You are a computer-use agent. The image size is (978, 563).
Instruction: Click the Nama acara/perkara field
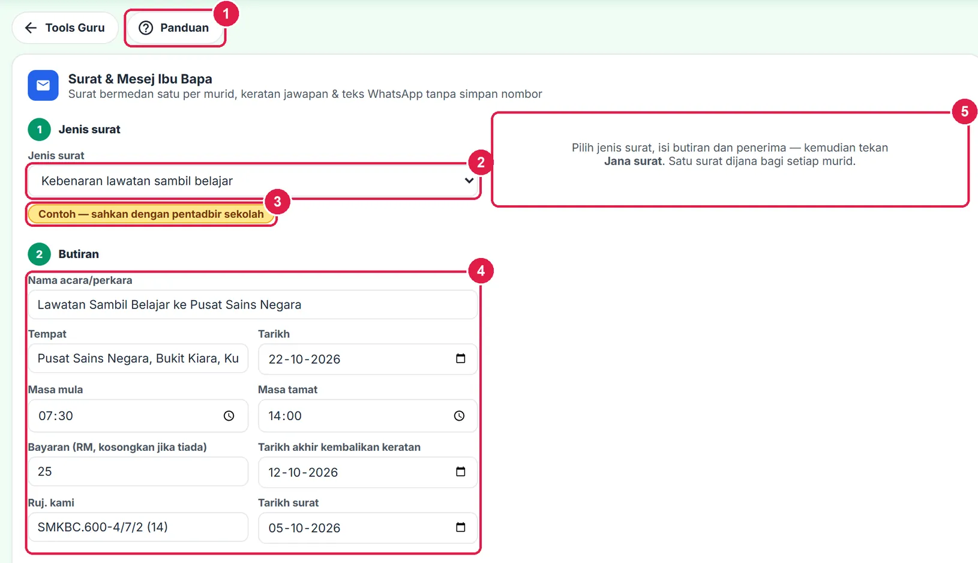click(253, 304)
